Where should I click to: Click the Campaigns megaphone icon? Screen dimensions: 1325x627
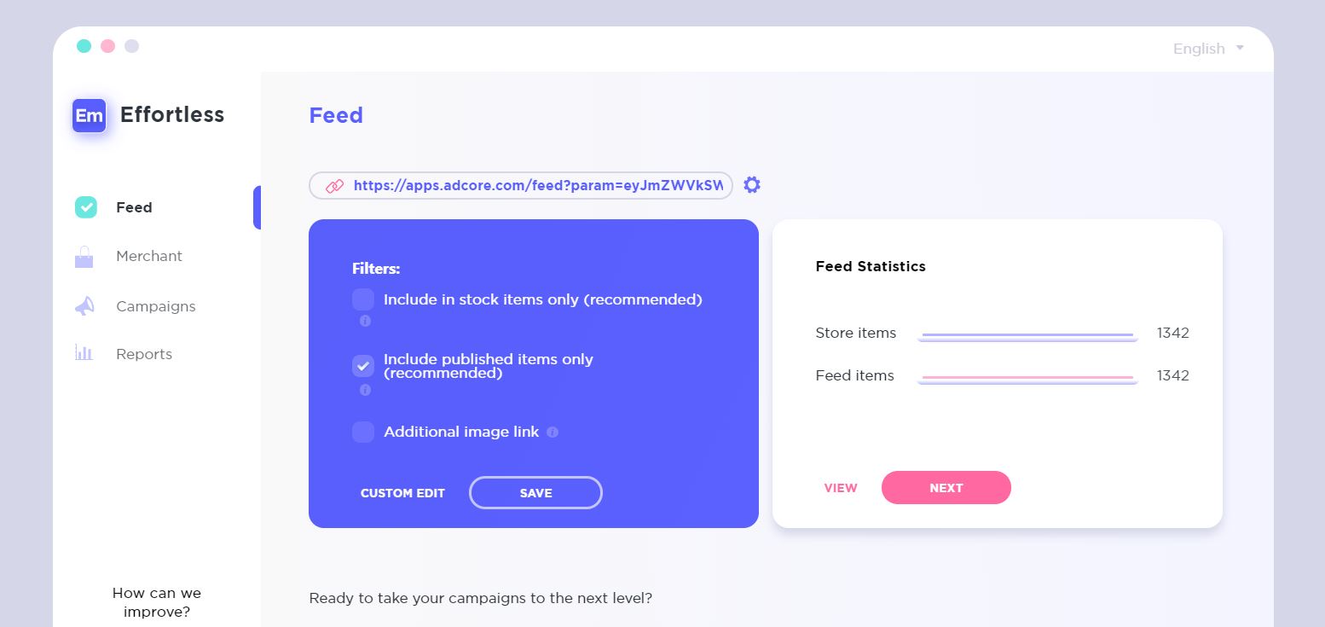coord(84,306)
